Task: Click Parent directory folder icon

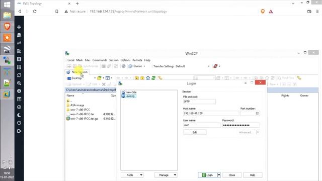Action: 137,78
